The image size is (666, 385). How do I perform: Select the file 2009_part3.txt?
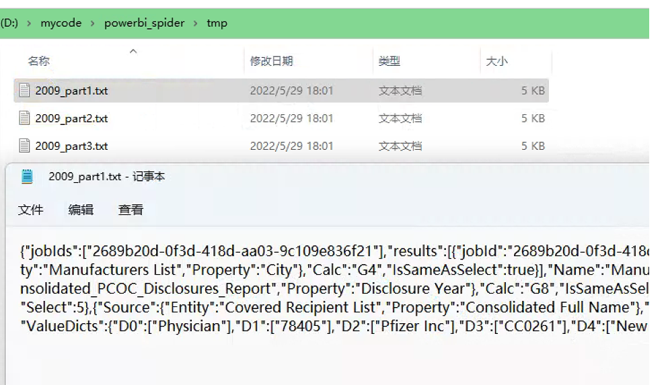pyautogui.click(x=281, y=145)
